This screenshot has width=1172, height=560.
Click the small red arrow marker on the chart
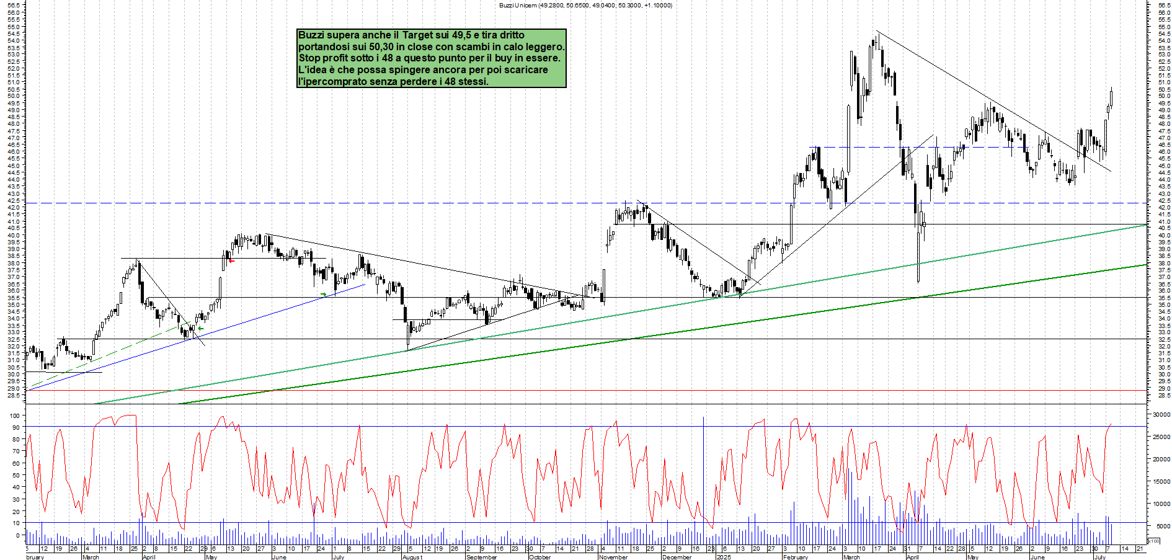(231, 260)
